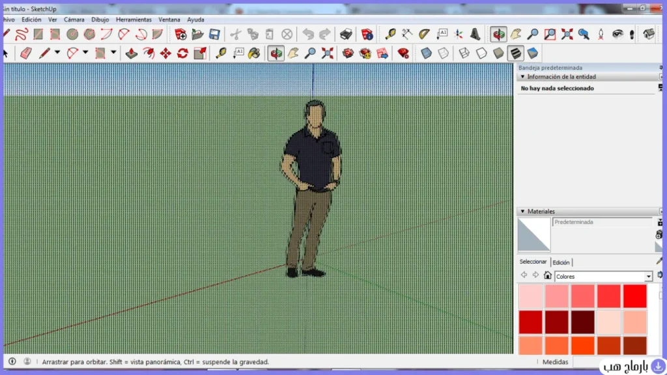
Task: Click the Undo arrow icon
Action: click(x=308, y=34)
